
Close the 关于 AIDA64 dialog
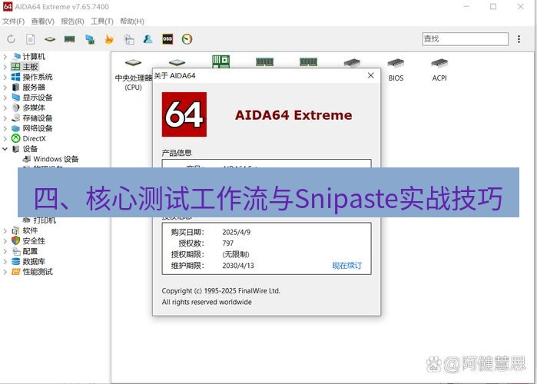(370, 75)
